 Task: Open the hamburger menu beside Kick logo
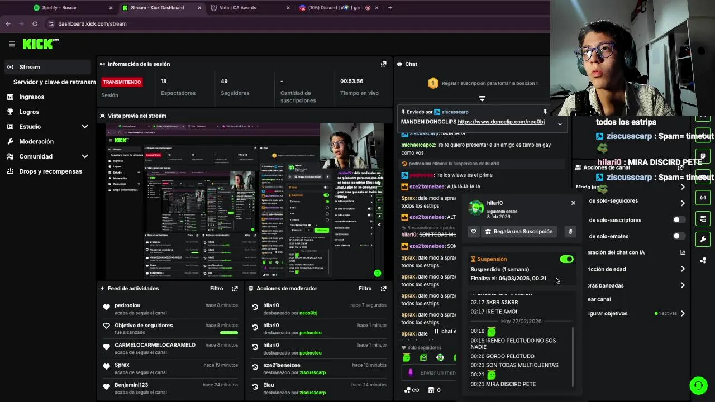tap(12, 44)
